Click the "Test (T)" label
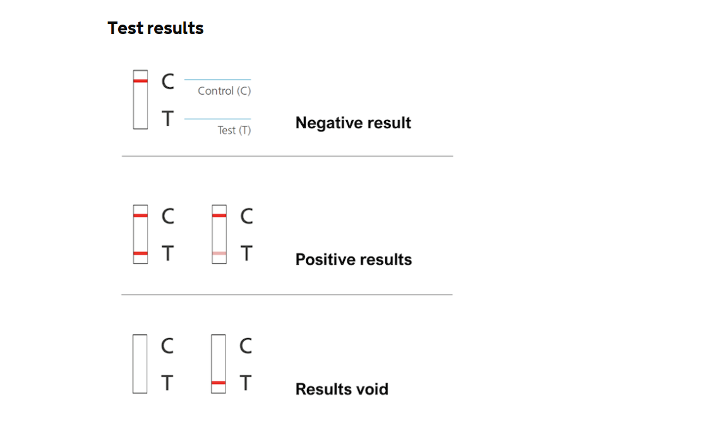 (x=234, y=130)
